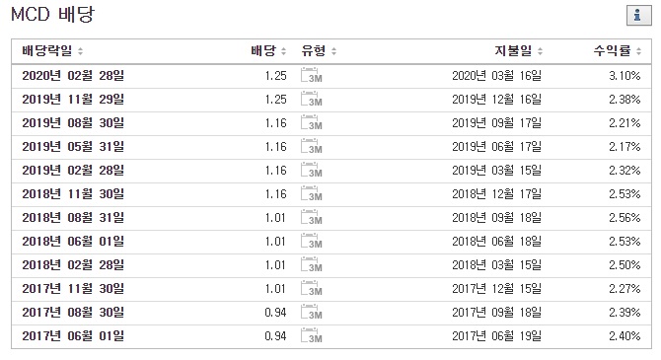Click 3M calendar icon in 2017년 06월 01일 row
This screenshot has height=360, width=661.
[312, 334]
